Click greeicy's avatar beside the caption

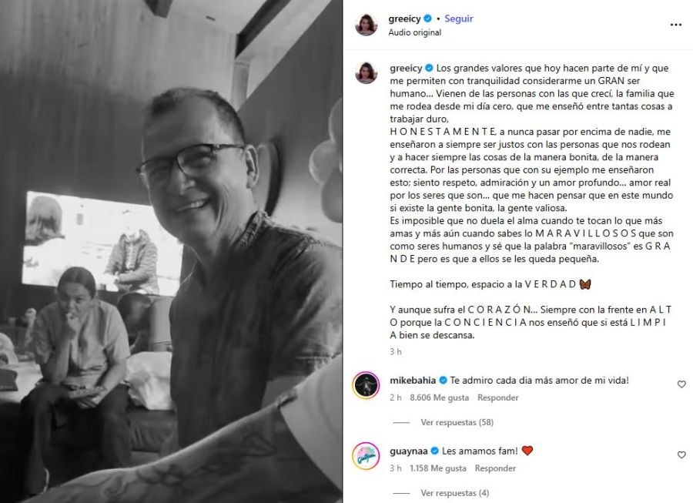tap(366, 72)
